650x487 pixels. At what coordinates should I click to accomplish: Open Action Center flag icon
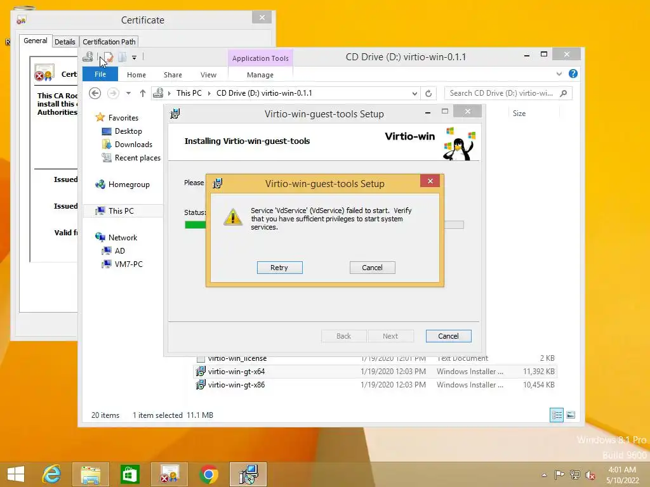pos(559,474)
